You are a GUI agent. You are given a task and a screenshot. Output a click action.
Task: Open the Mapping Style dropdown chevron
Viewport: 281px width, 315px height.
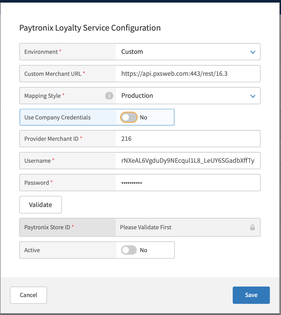[253, 96]
